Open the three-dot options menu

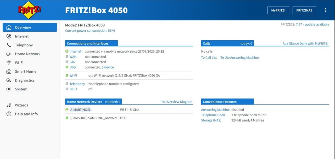(x=325, y=10)
